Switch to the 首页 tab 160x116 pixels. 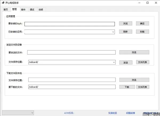point(6,10)
